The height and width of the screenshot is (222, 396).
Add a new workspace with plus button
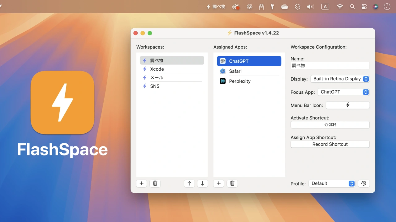(142, 183)
